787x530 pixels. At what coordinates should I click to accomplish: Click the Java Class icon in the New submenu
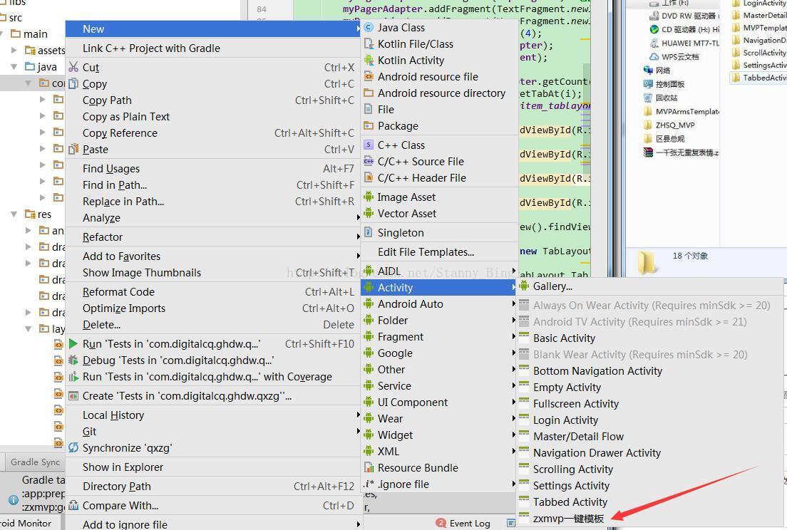369,28
